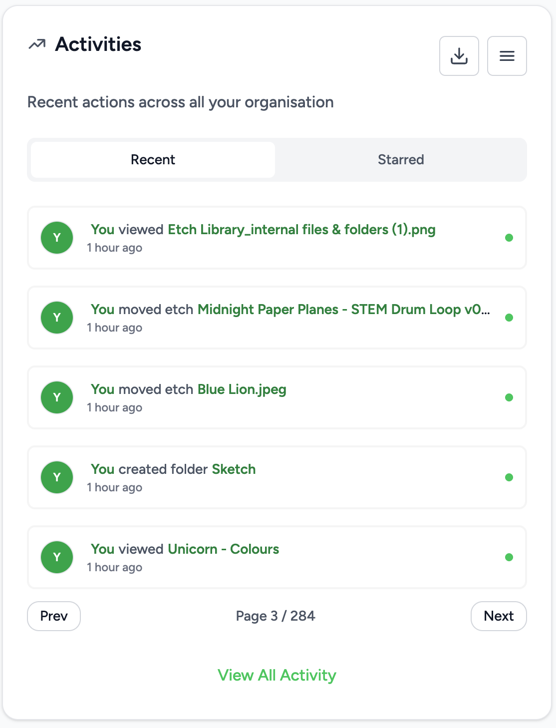Click the Activities trending arrow icon

37,44
